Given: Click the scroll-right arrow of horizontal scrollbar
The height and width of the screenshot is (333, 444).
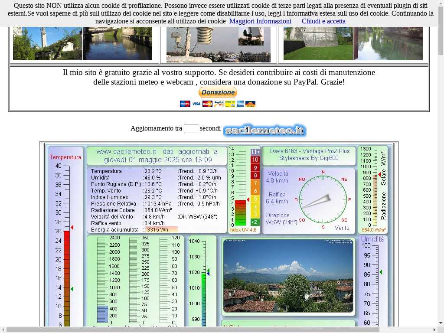Looking at the screenshot, I should pyautogui.click(x=434, y=330).
